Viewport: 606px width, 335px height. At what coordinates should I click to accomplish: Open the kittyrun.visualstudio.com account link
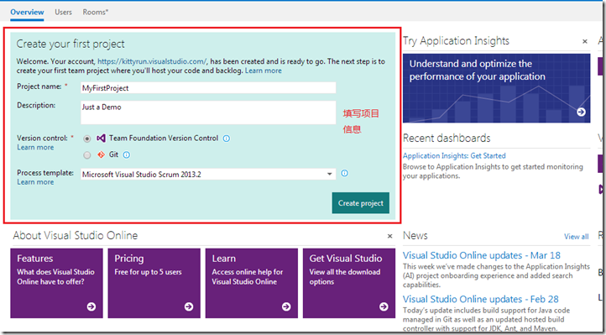click(152, 61)
